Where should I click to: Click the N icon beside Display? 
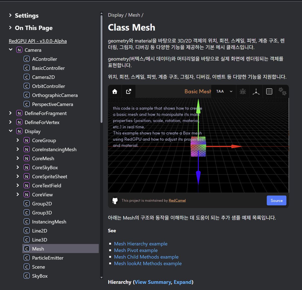(x=19, y=131)
